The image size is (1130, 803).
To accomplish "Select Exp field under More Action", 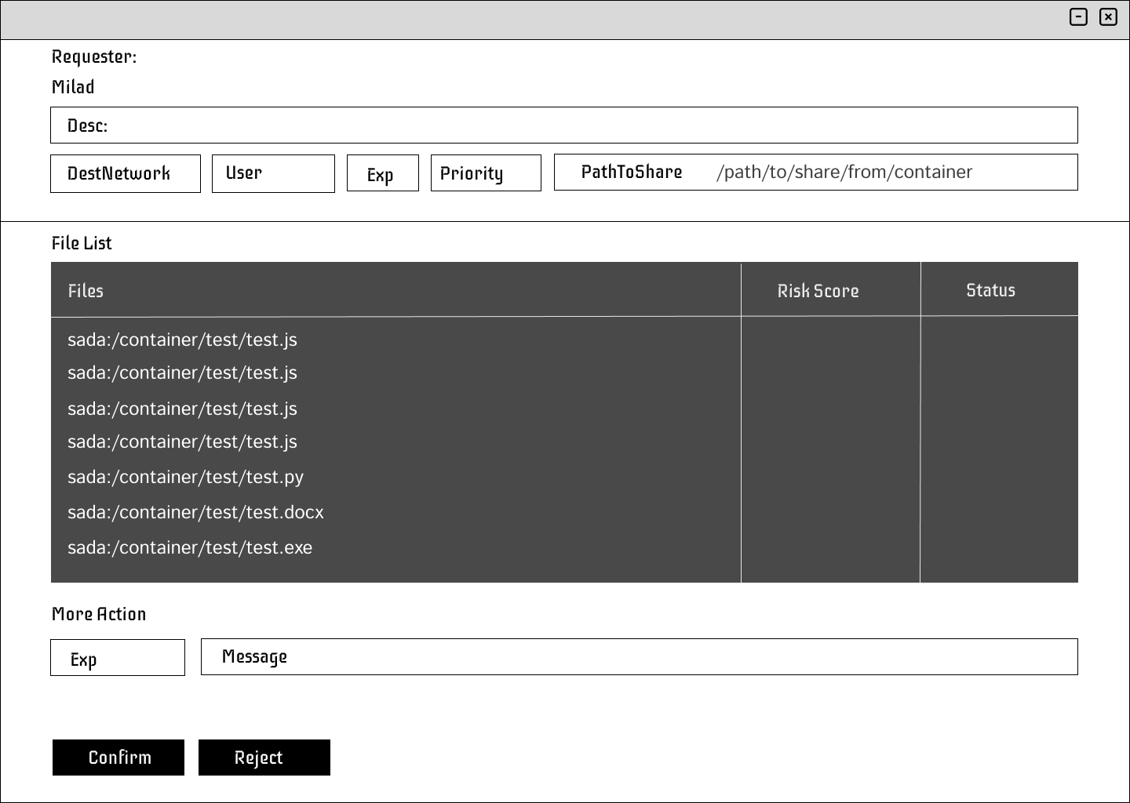I will point(118,658).
